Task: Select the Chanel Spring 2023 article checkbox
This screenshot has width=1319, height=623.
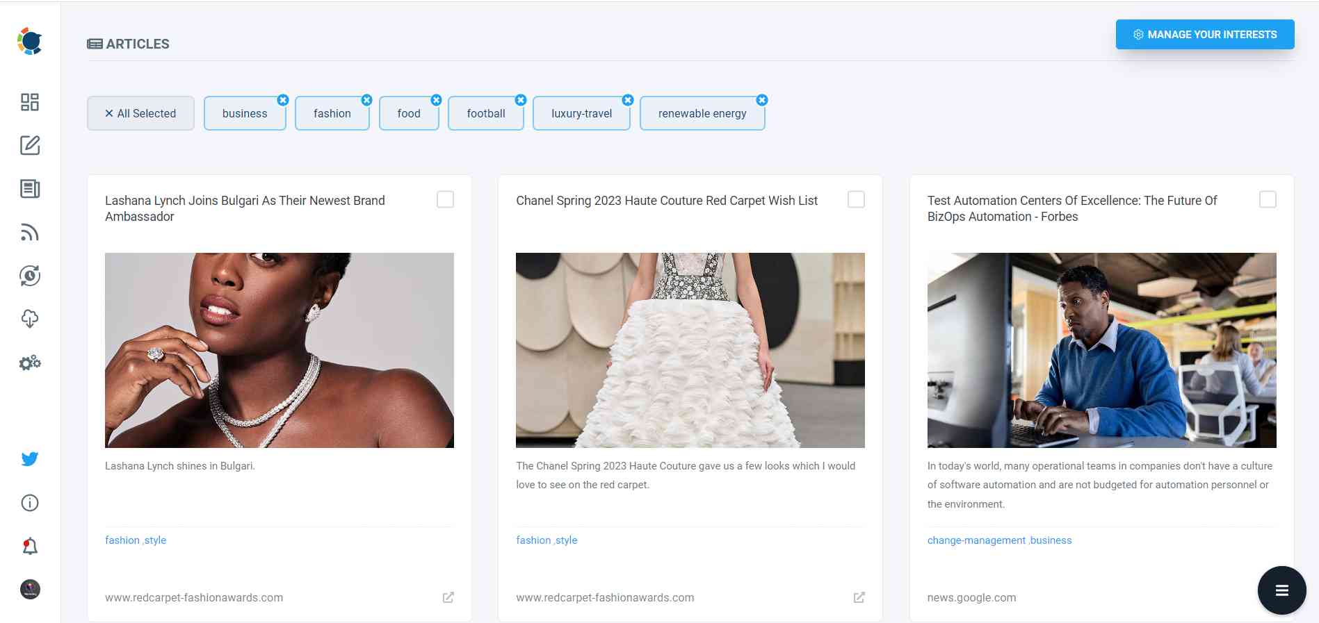Action: point(857,199)
